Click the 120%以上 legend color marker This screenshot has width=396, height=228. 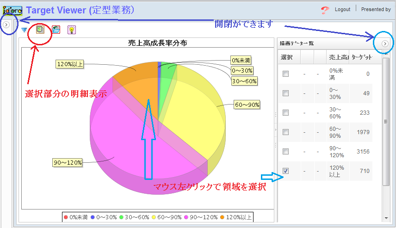(222, 217)
